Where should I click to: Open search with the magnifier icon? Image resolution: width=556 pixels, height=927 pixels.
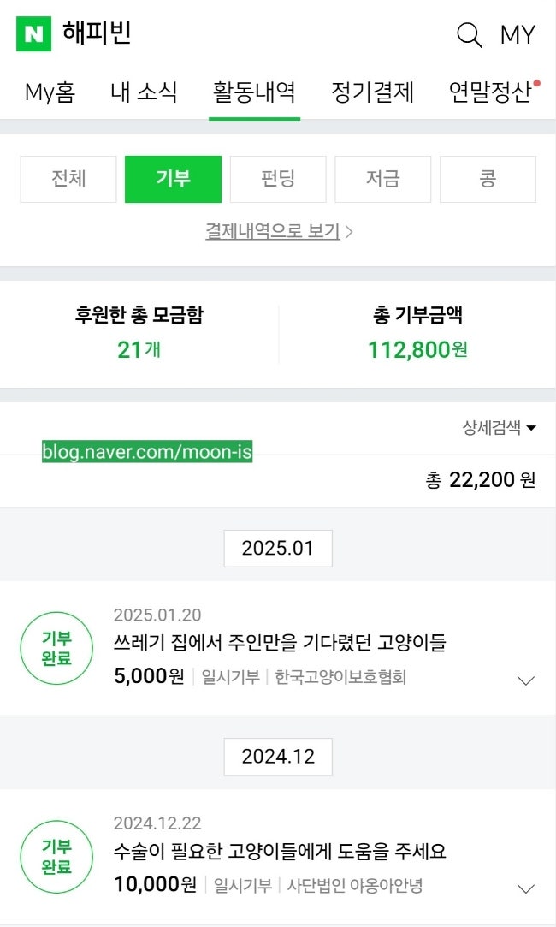click(470, 34)
